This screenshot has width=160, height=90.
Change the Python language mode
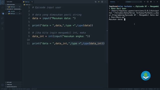(x=150, y=89)
